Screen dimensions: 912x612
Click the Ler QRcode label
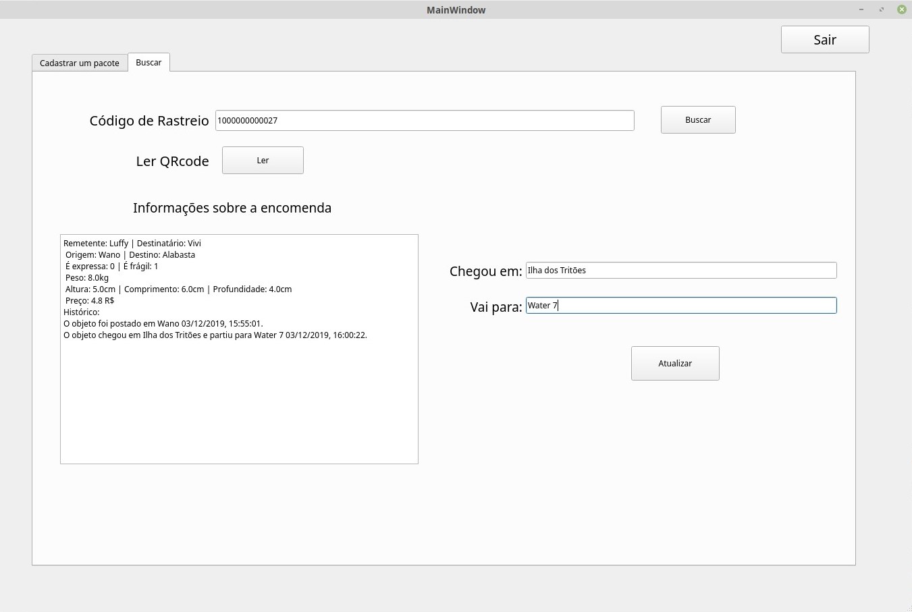point(172,161)
